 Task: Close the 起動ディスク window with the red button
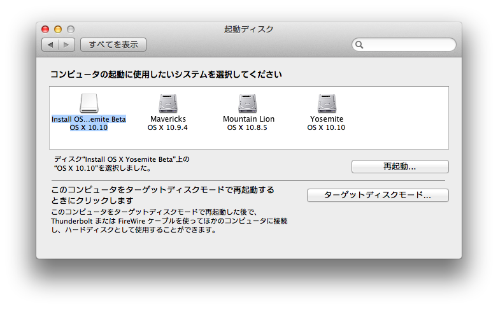coord(45,29)
